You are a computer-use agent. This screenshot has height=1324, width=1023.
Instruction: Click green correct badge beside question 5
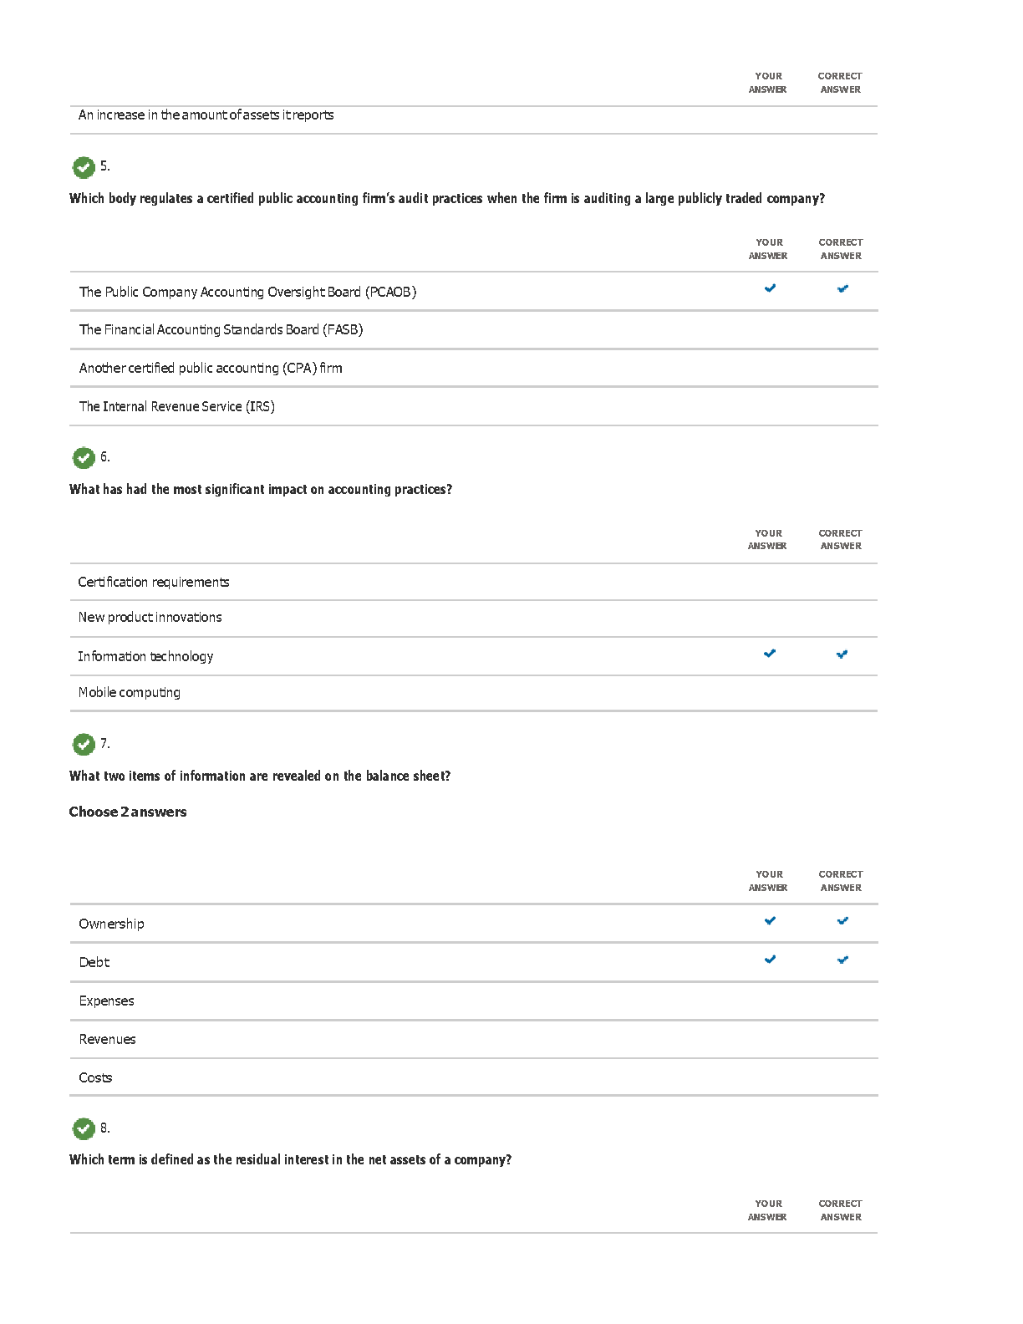pos(84,167)
